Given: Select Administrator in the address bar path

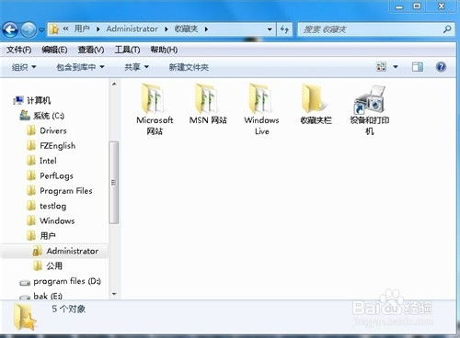Looking at the screenshot, I should [132, 28].
